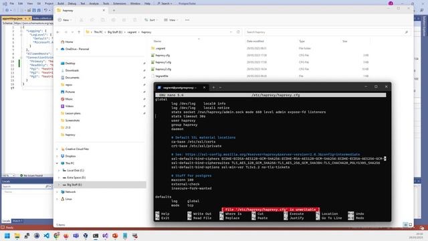This screenshot has height=241, width=428.
Task: Open File menu in Visual Studio
Action: click(x=12, y=3)
